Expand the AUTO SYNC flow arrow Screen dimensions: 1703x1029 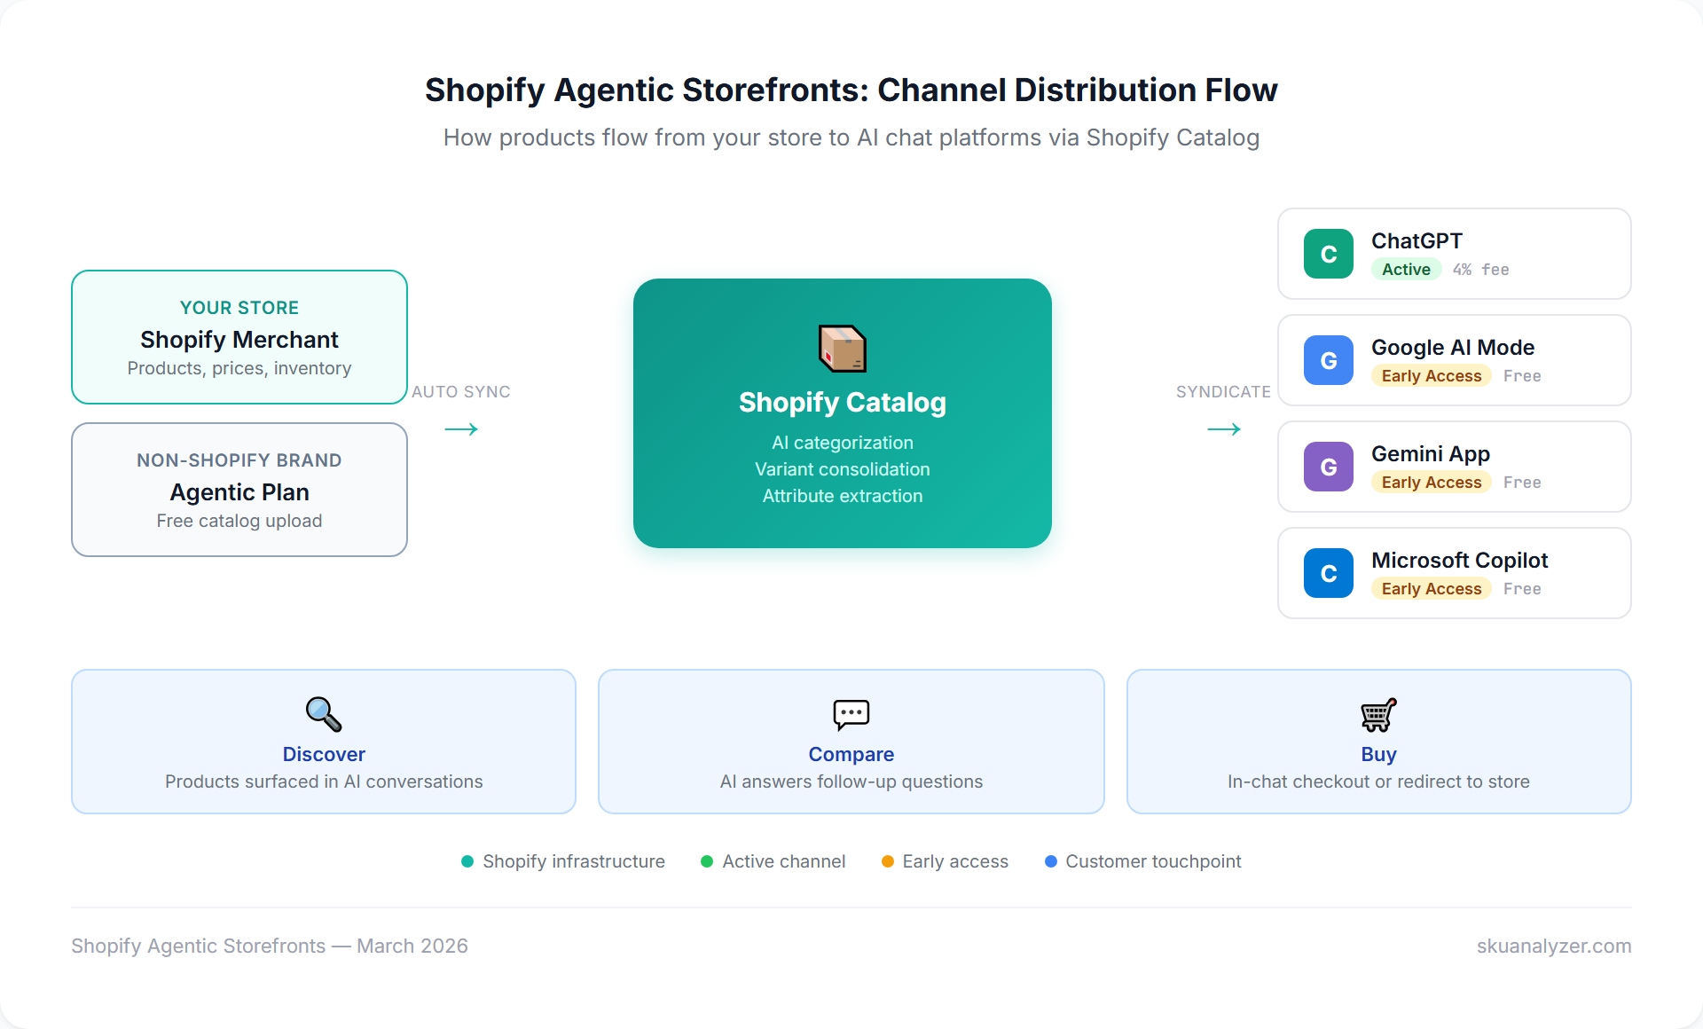coord(460,429)
